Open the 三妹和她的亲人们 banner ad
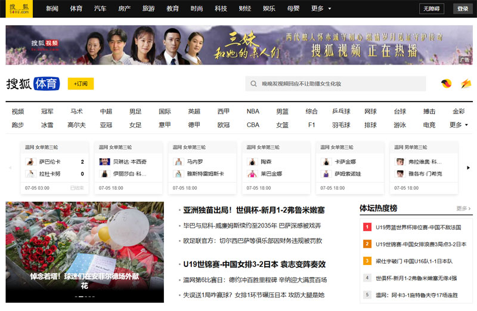This screenshot has width=477, height=311. (x=239, y=45)
